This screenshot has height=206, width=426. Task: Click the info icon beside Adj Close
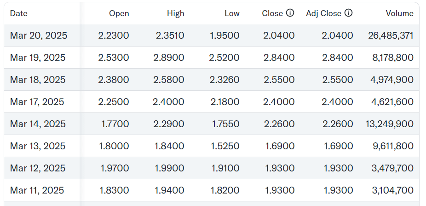click(x=349, y=13)
